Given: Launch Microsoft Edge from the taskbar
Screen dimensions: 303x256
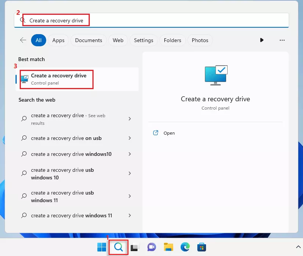Looking at the screenshot, I should 185,247.
